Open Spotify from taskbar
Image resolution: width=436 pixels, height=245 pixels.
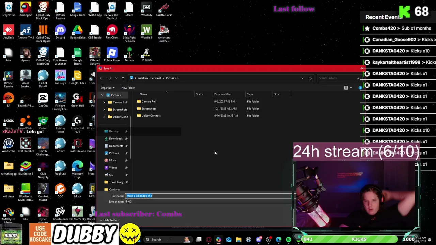click(289, 240)
